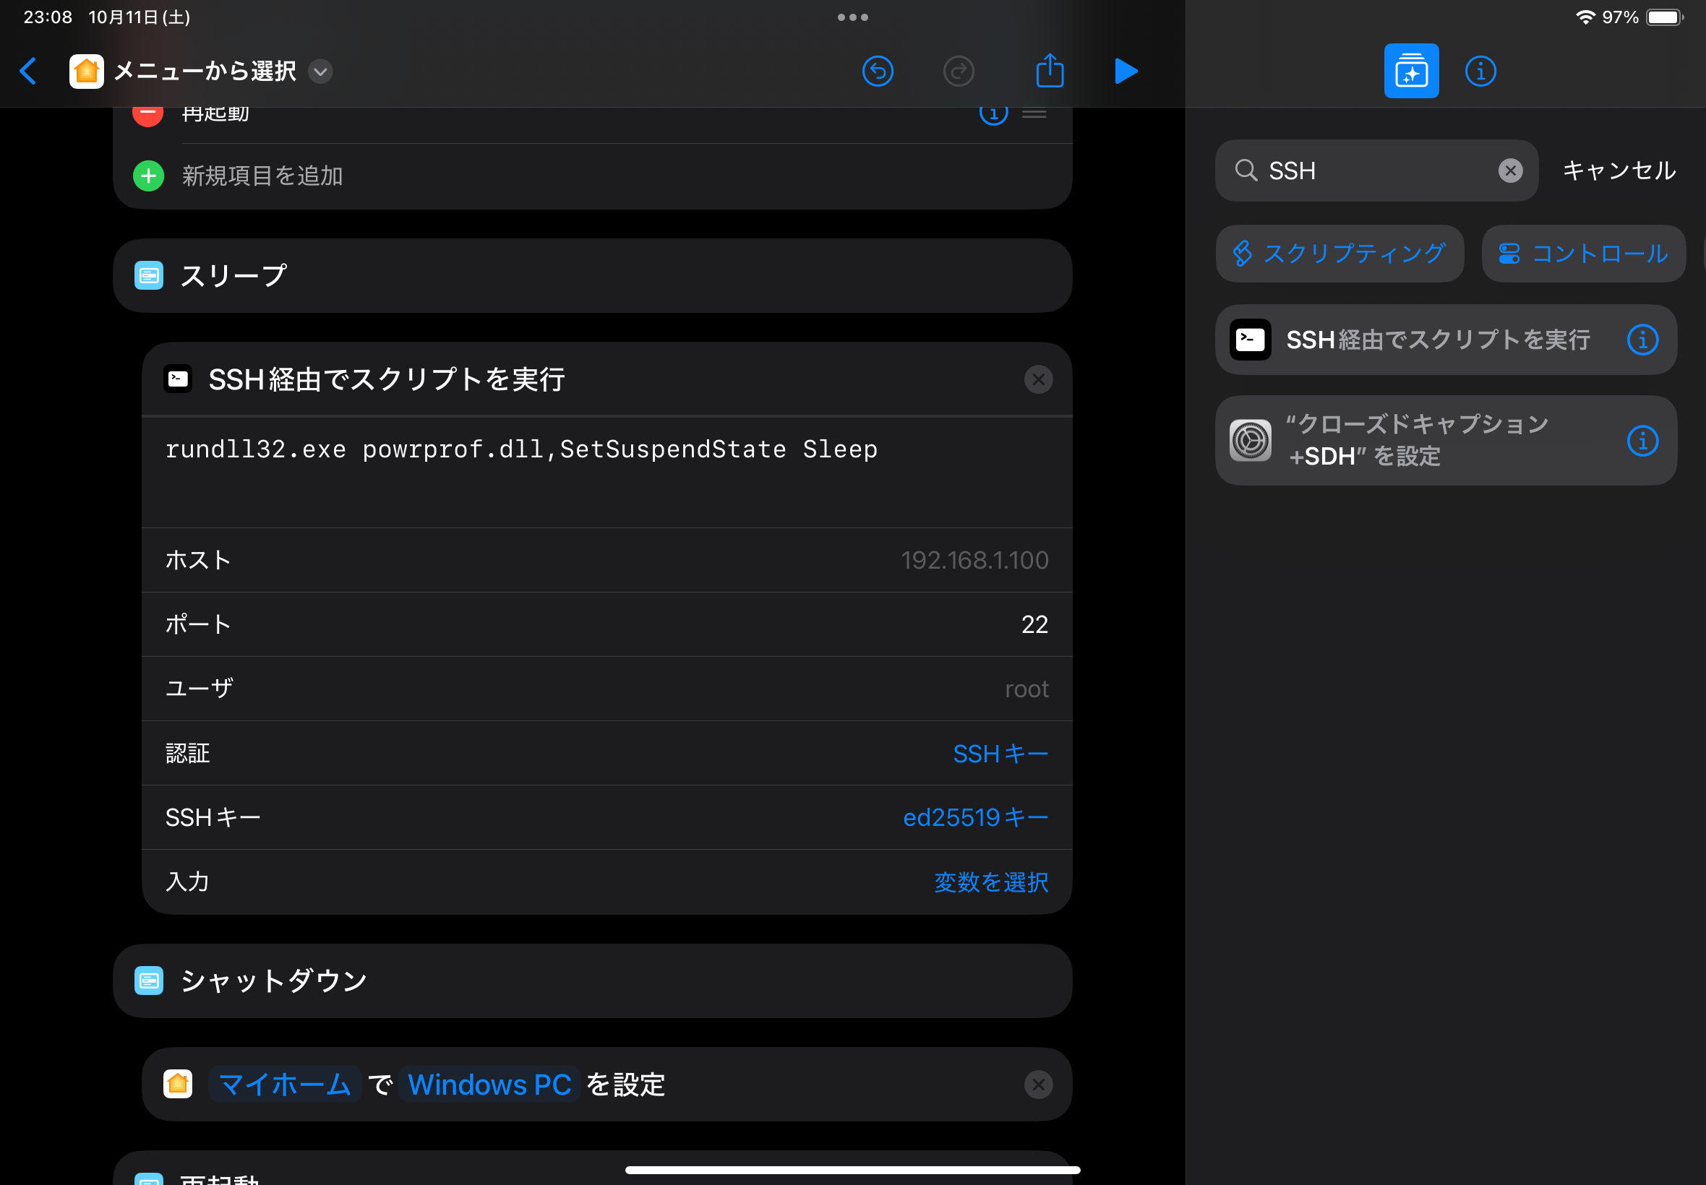Show shortcut details via the info icon
The height and width of the screenshot is (1185, 1706).
1480,71
